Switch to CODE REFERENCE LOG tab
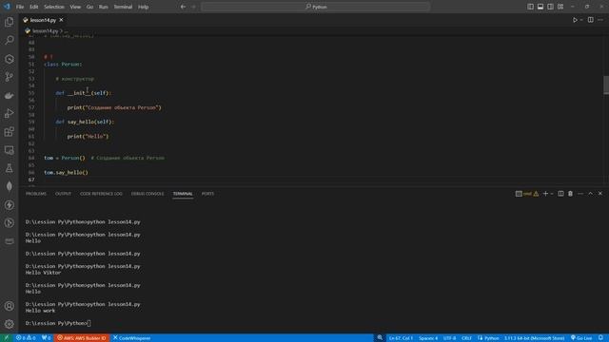The image size is (609, 342). pos(101,194)
